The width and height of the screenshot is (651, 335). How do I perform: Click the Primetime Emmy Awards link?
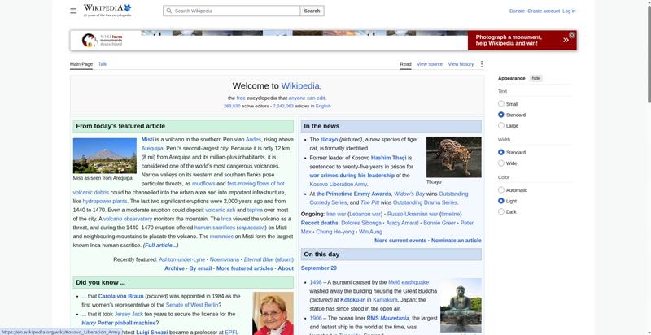tap(354, 194)
